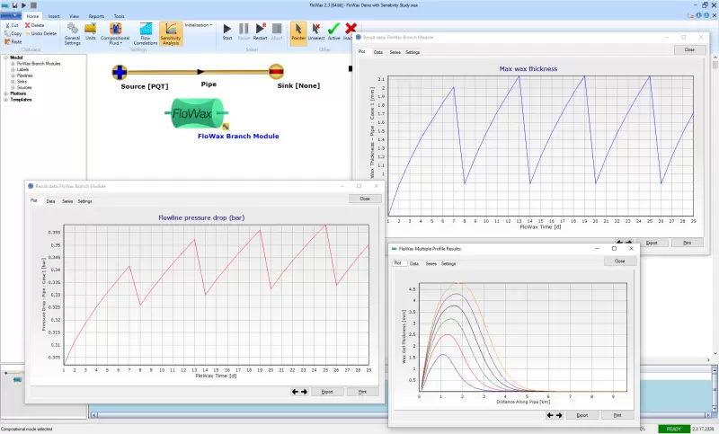Click Print in pressure drop window
This screenshot has height=434, width=719.
click(x=362, y=392)
